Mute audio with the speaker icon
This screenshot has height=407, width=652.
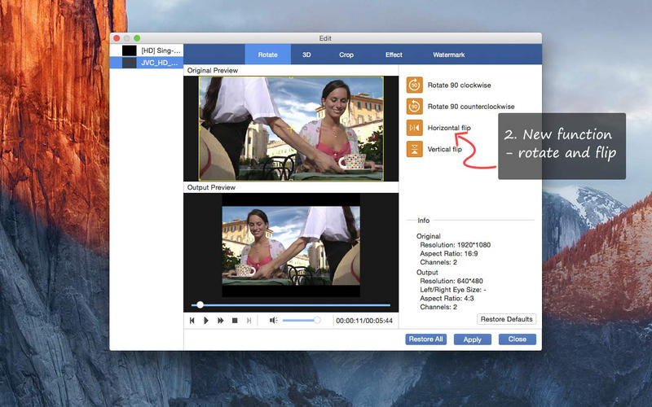[x=273, y=321]
